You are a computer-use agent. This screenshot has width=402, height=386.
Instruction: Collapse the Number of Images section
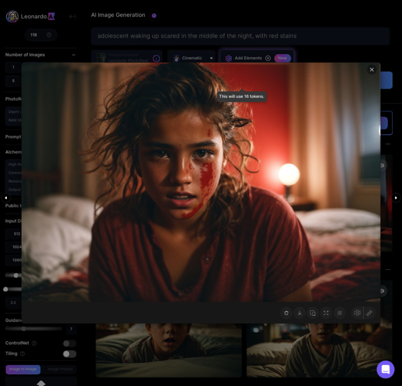[74, 55]
